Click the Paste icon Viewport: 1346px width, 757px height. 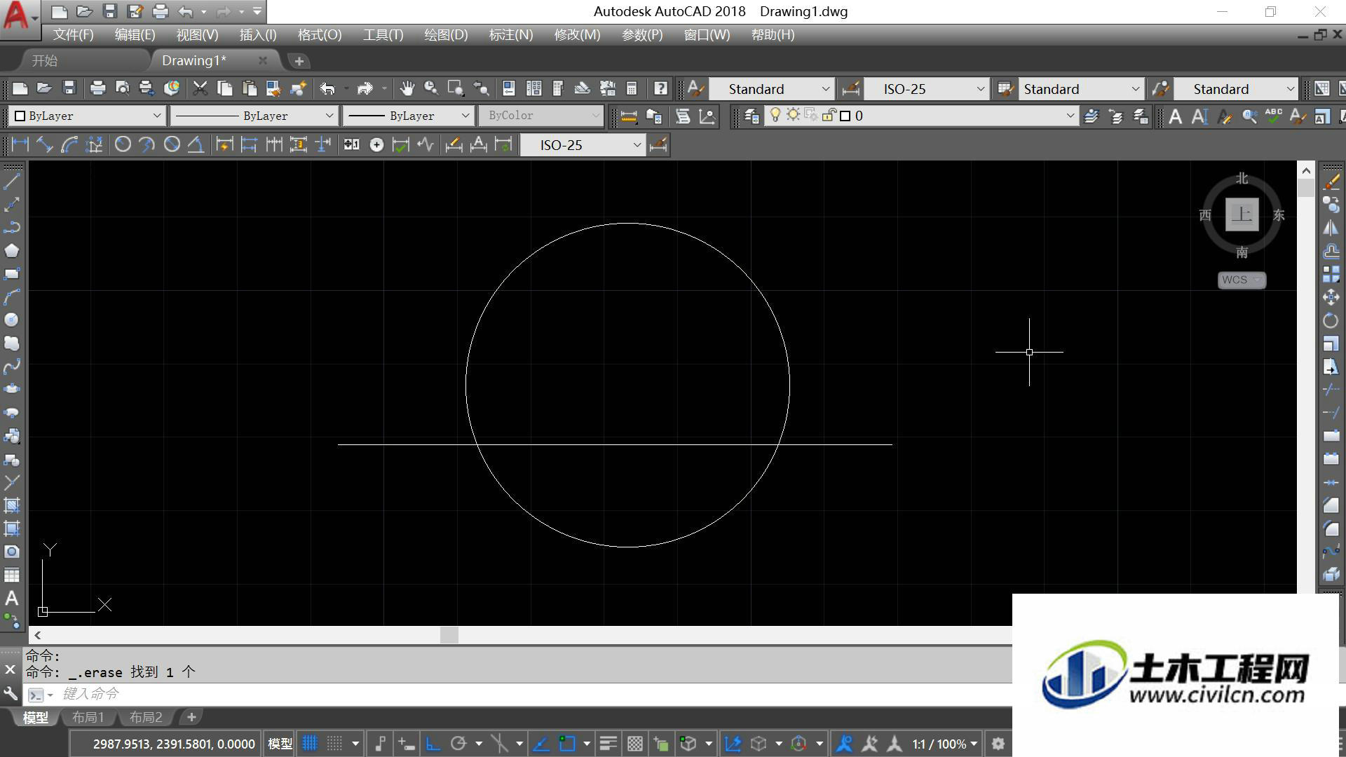249,88
